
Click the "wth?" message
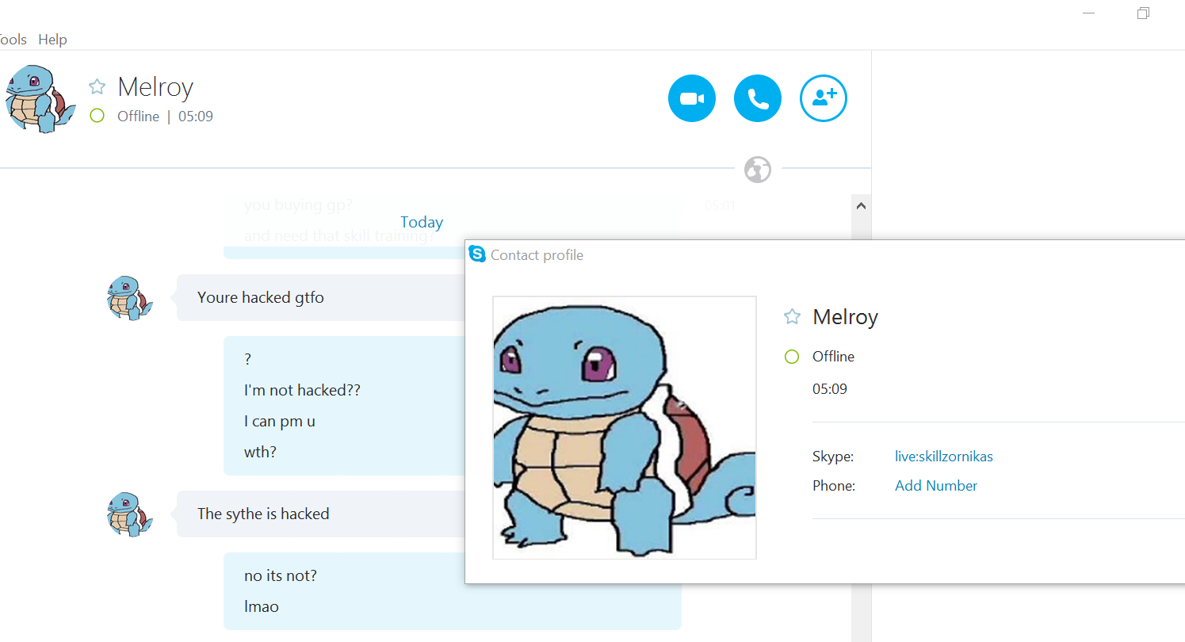260,452
